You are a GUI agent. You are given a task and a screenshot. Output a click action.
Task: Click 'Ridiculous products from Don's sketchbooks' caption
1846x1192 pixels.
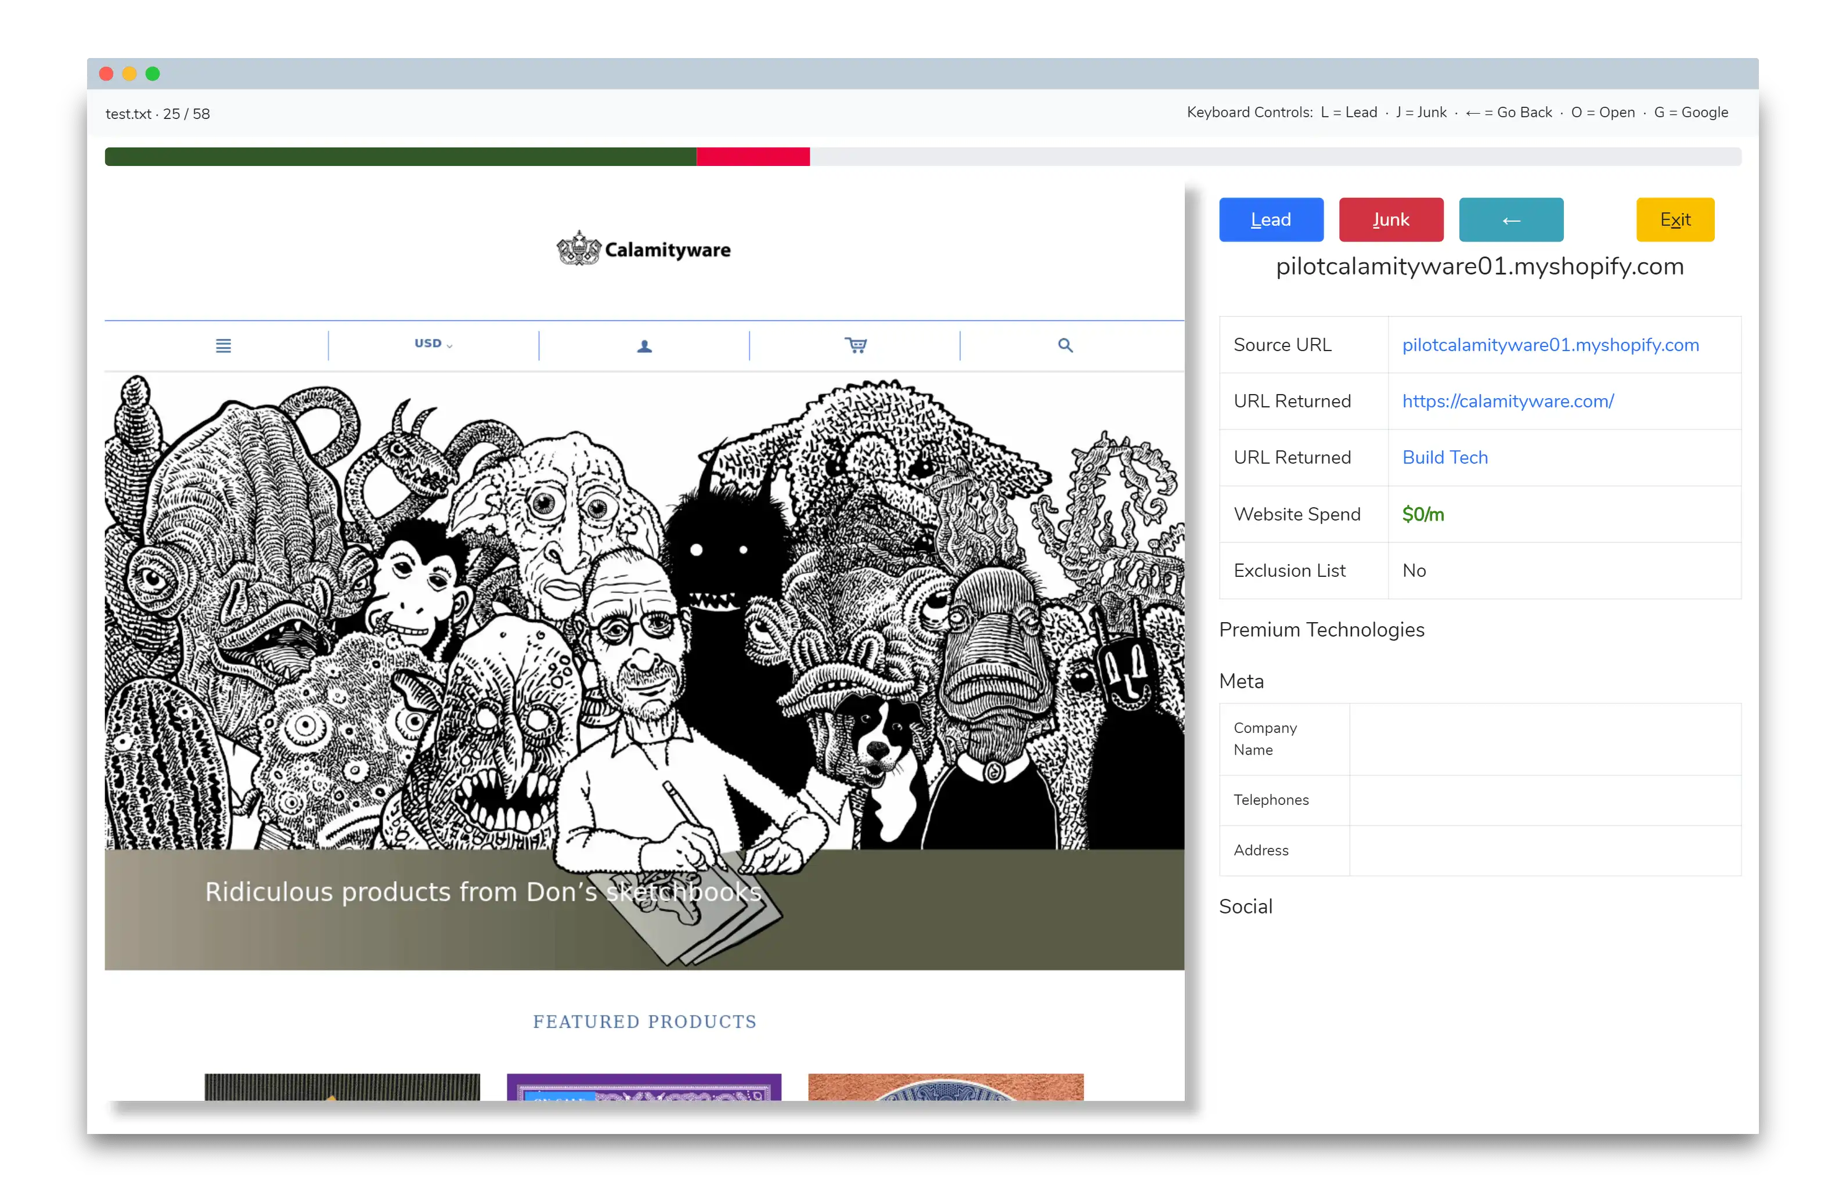[x=483, y=891]
